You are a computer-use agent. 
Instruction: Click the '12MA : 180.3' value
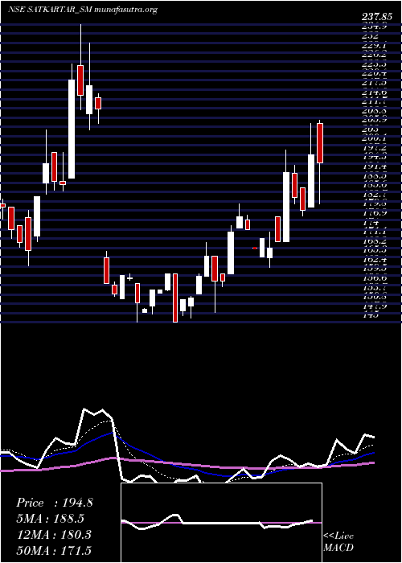pos(54,535)
